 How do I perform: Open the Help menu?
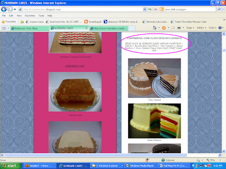(x=50, y=15)
